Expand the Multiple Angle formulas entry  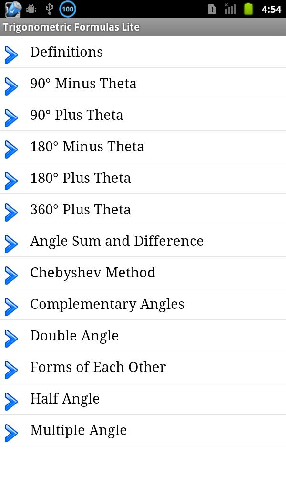78,430
